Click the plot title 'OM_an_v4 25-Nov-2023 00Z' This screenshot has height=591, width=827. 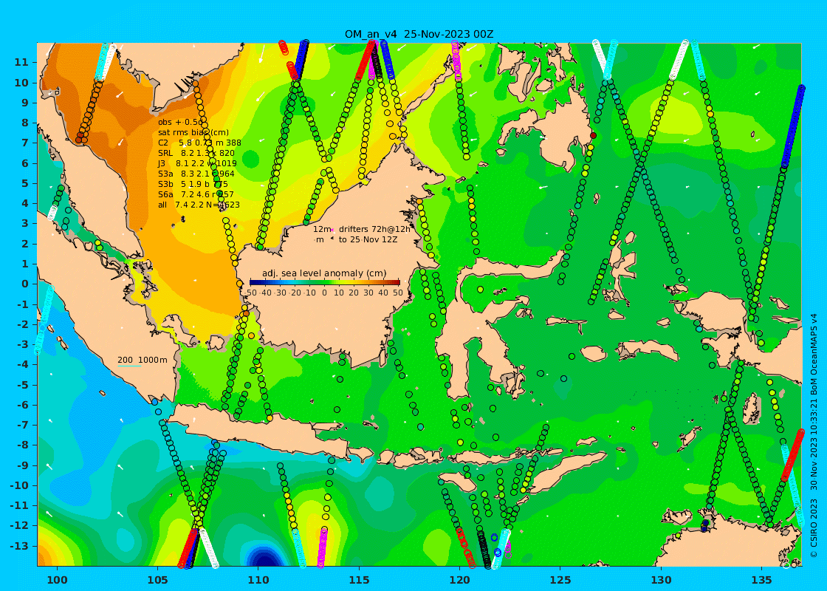[419, 34]
